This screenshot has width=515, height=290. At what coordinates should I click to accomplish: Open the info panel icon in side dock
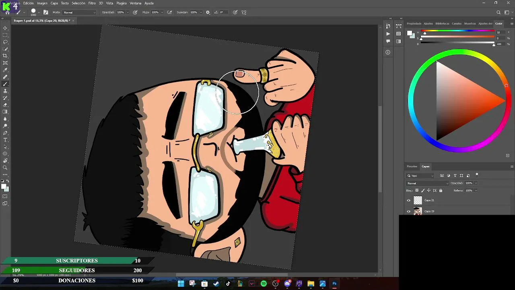pos(388,52)
